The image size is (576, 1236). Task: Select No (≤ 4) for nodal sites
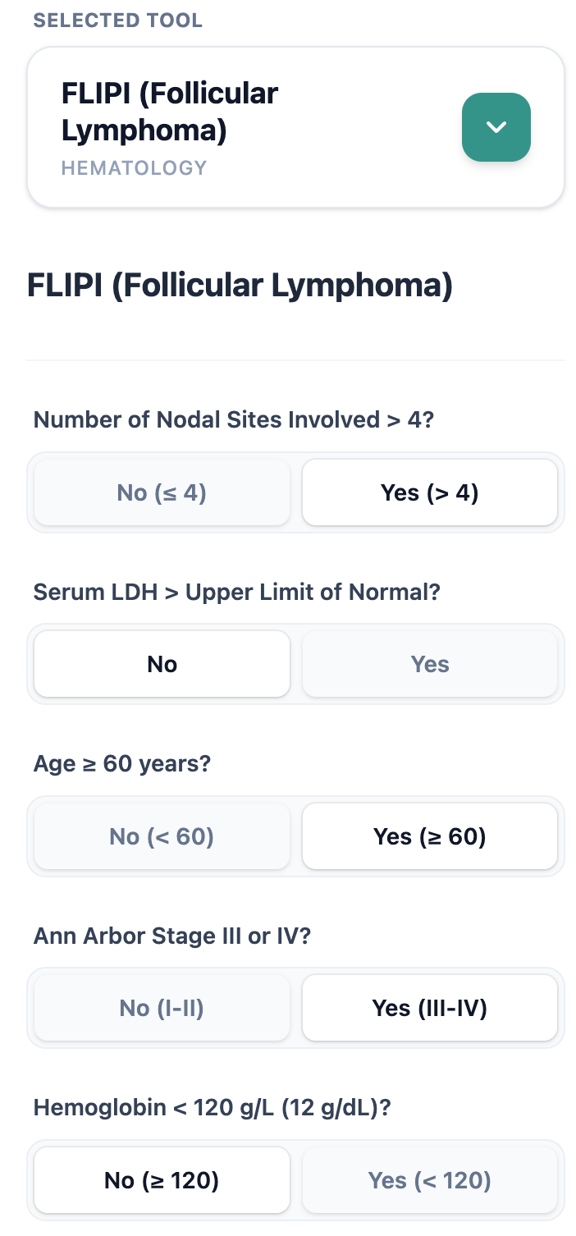(162, 492)
